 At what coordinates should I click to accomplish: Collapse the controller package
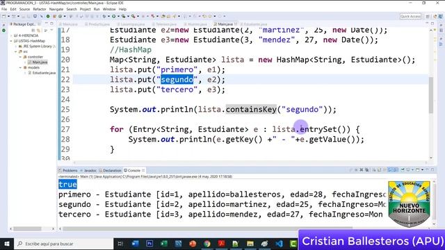click(x=20, y=57)
